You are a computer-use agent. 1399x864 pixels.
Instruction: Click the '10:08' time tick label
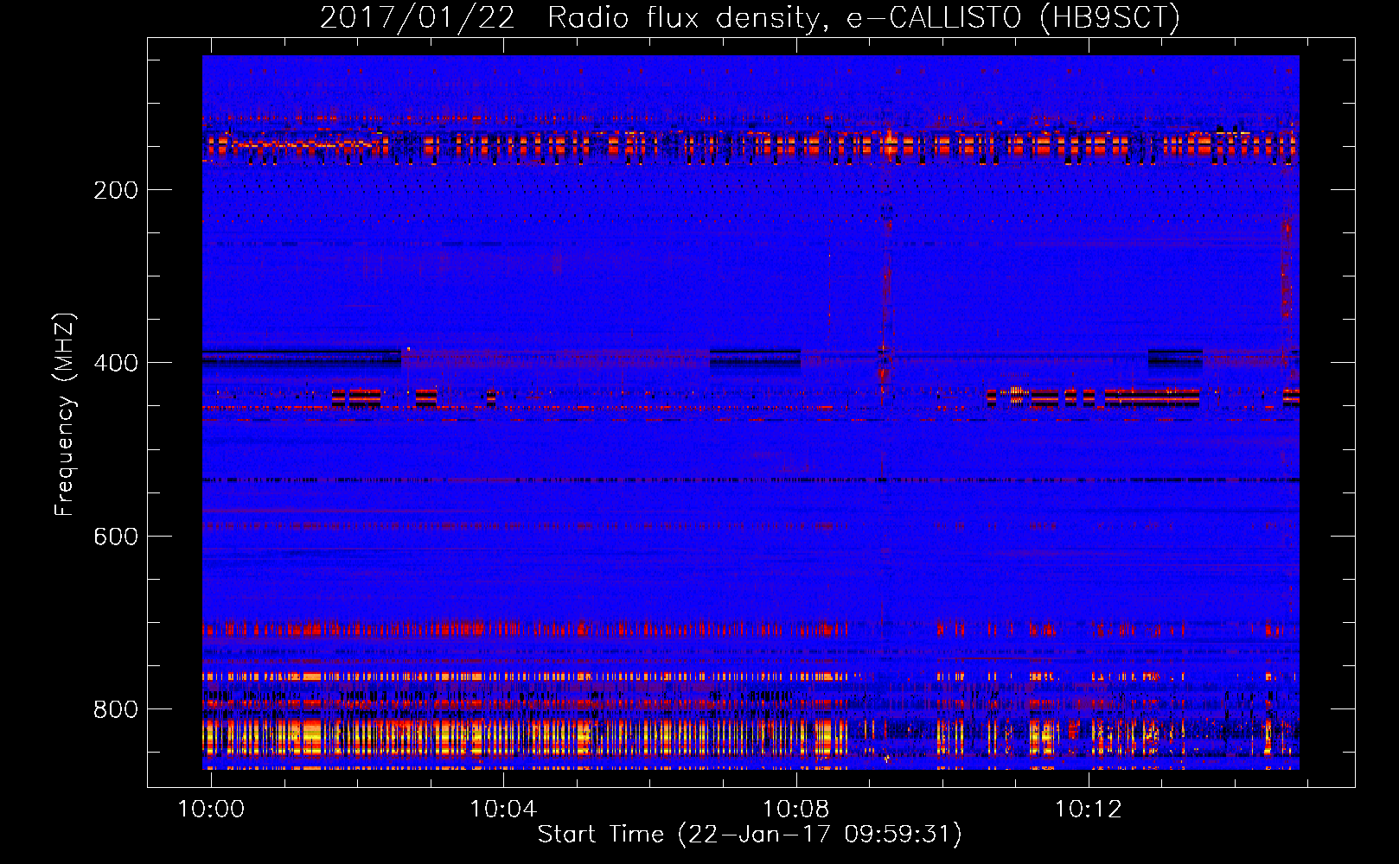point(795,810)
